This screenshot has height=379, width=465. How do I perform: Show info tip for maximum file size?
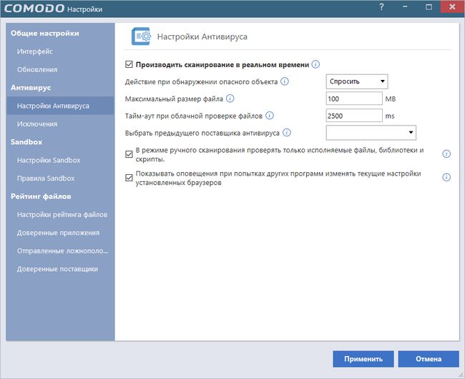pyautogui.click(x=230, y=98)
